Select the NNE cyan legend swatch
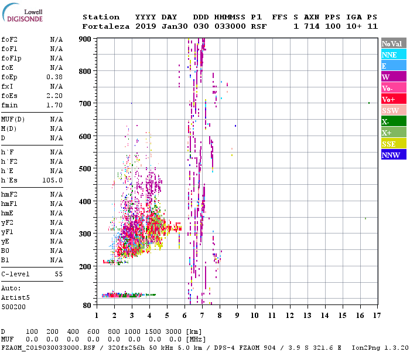This screenshot has height=352, width=410. pos(394,55)
